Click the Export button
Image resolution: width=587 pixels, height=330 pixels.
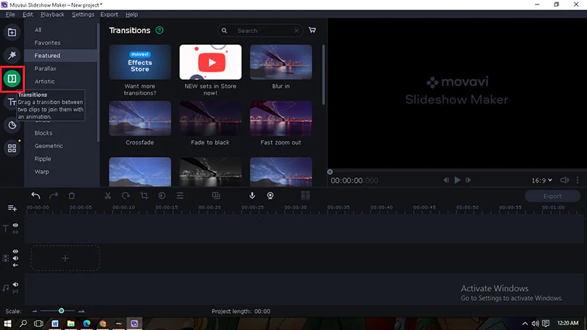coord(553,196)
